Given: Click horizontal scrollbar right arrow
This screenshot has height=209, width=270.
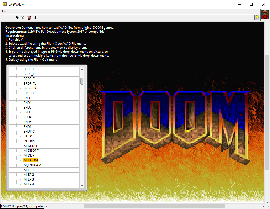Looking at the screenshot, I should click(x=263, y=206).
